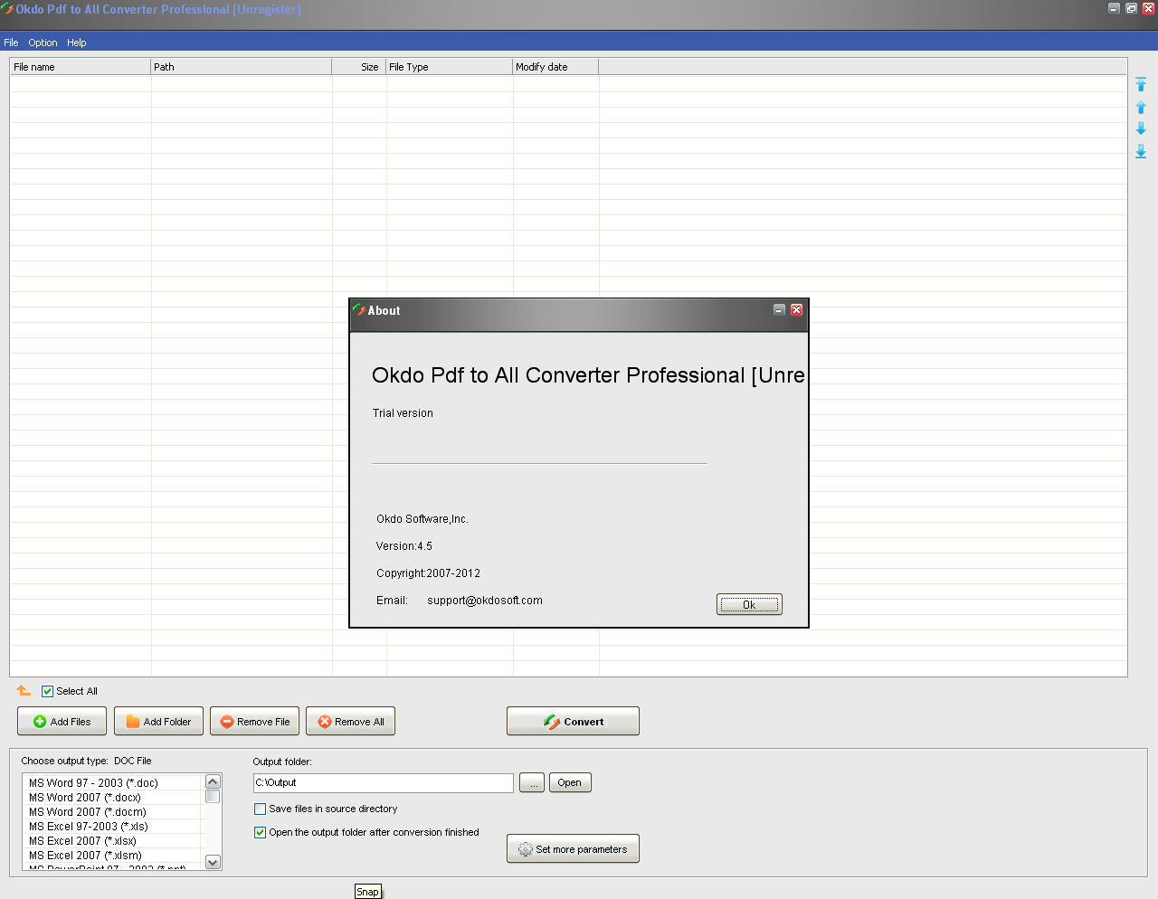This screenshot has width=1158, height=899.
Task: Open the output folder with Open button
Action: click(x=569, y=782)
